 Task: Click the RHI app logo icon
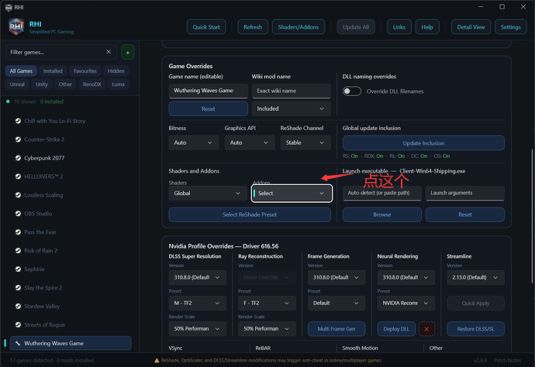[x=16, y=27]
